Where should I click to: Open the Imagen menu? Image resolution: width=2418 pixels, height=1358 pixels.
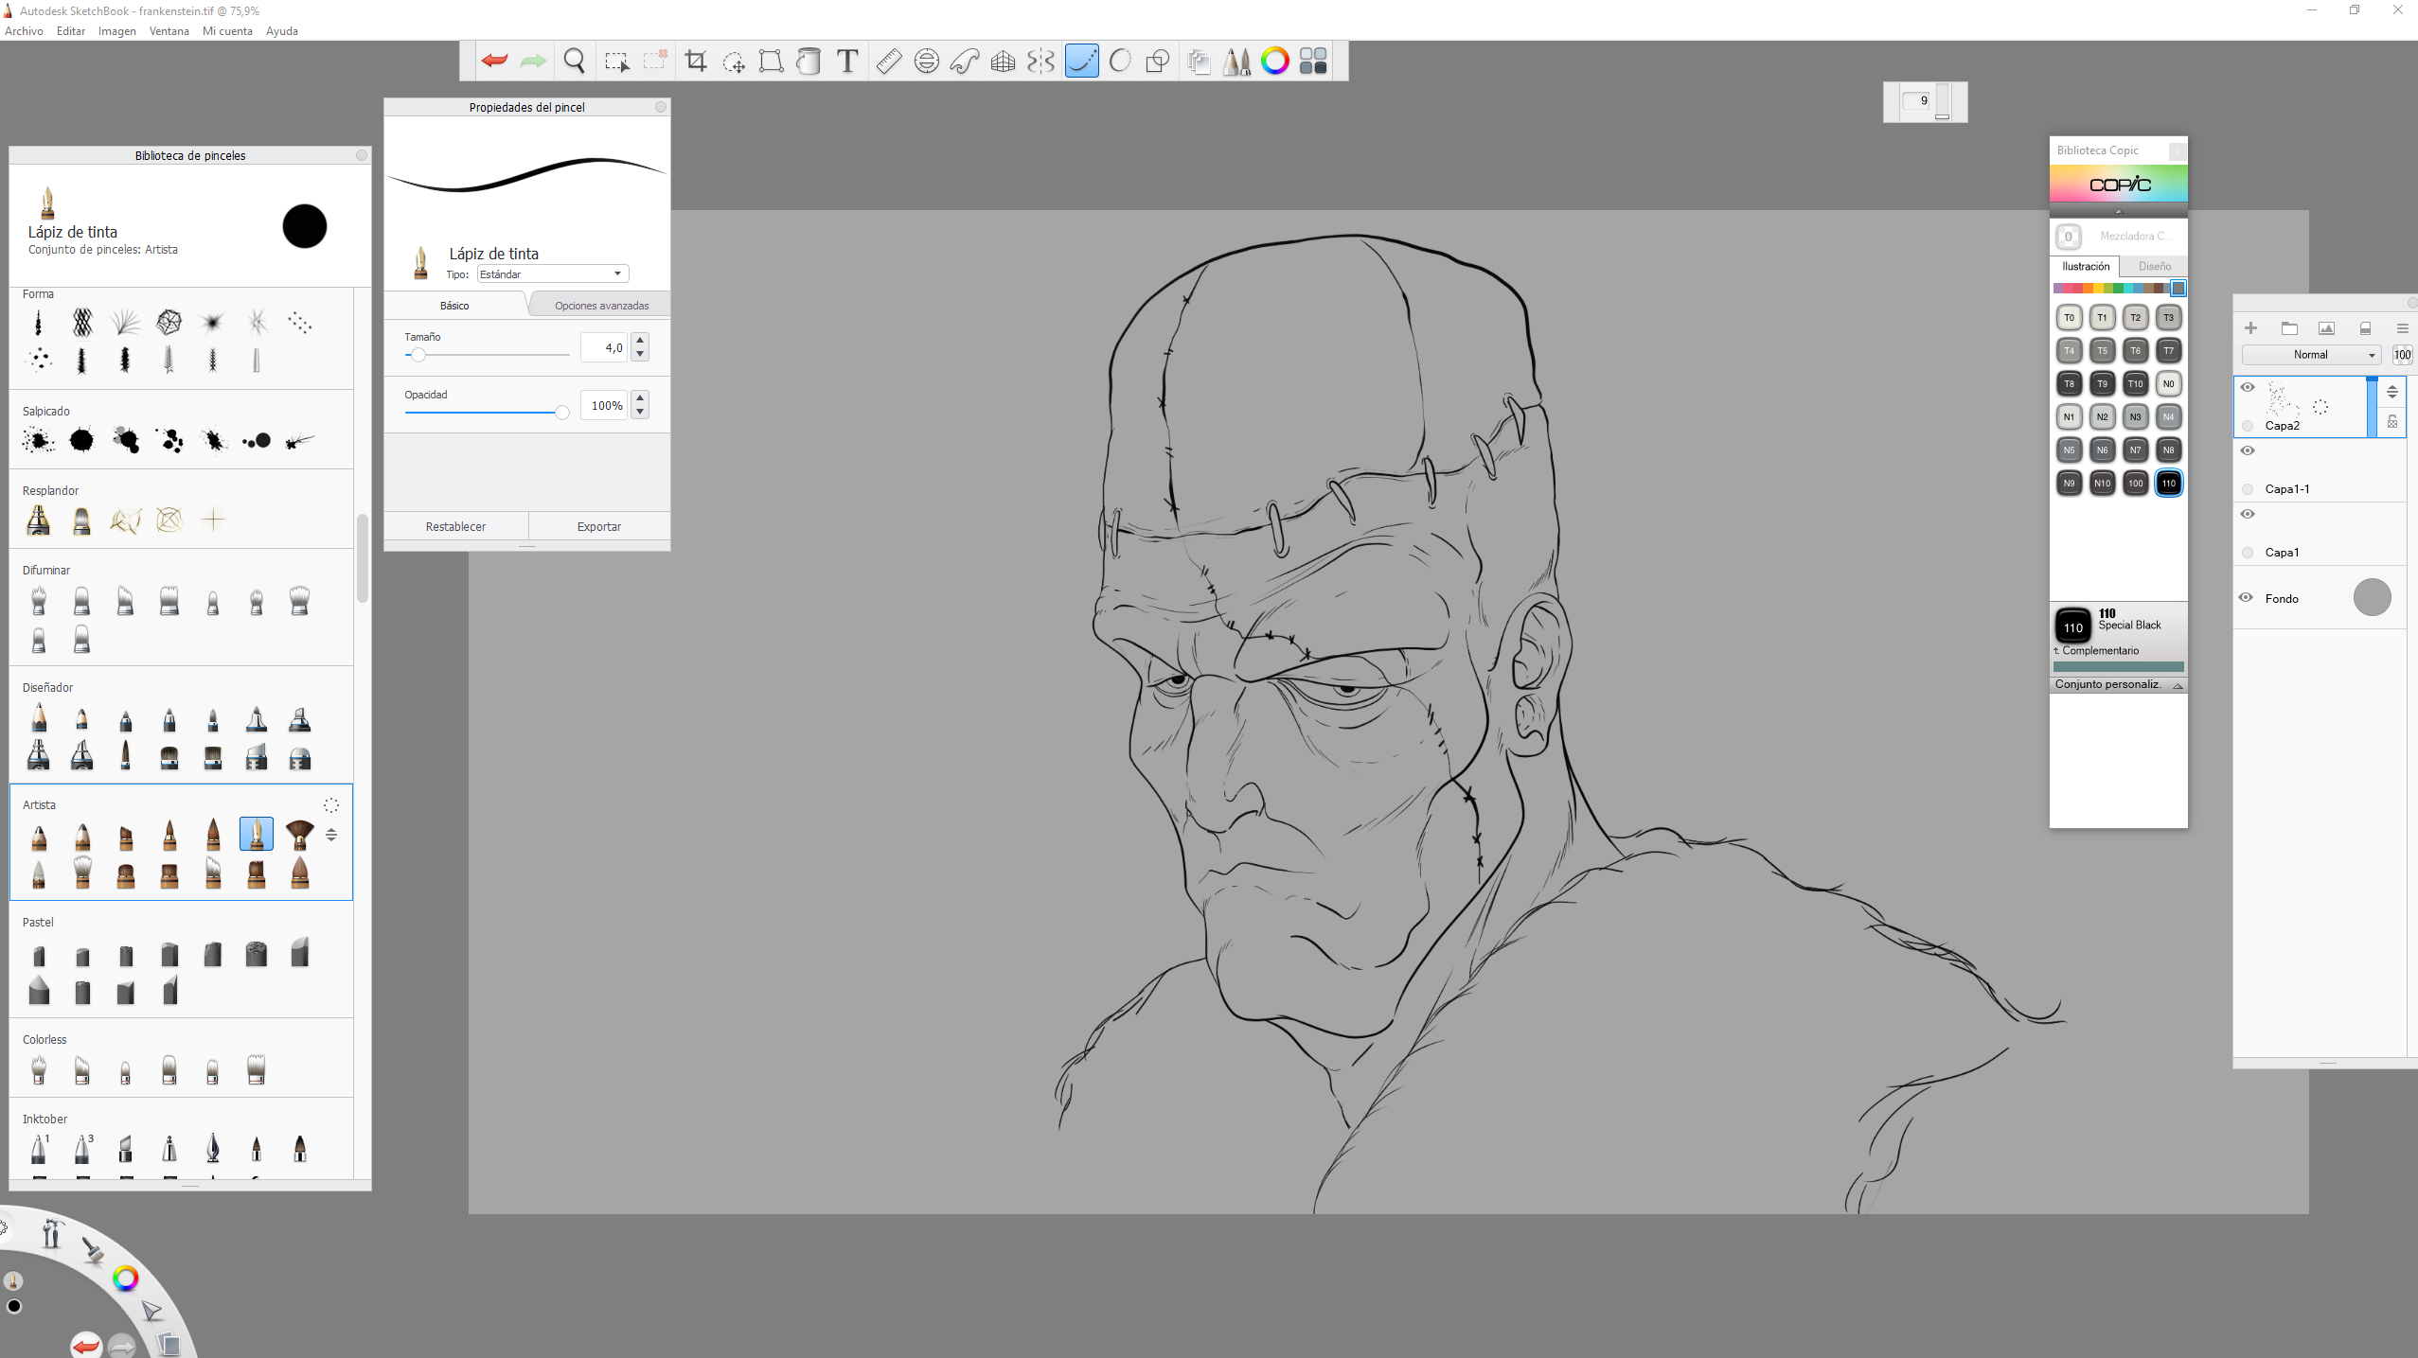point(117,31)
